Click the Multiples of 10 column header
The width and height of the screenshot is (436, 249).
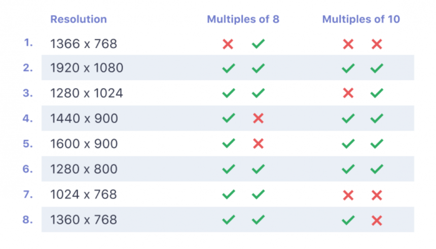pyautogui.click(x=361, y=19)
